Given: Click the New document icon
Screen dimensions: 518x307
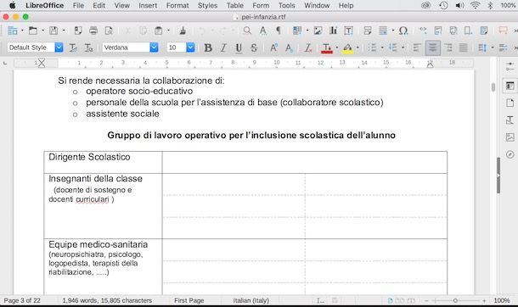Looking at the screenshot, I should [12, 31].
